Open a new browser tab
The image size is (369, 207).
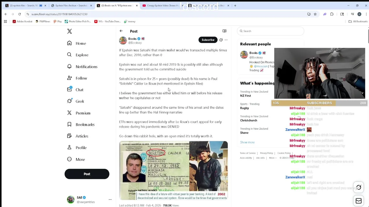coord(235,5)
